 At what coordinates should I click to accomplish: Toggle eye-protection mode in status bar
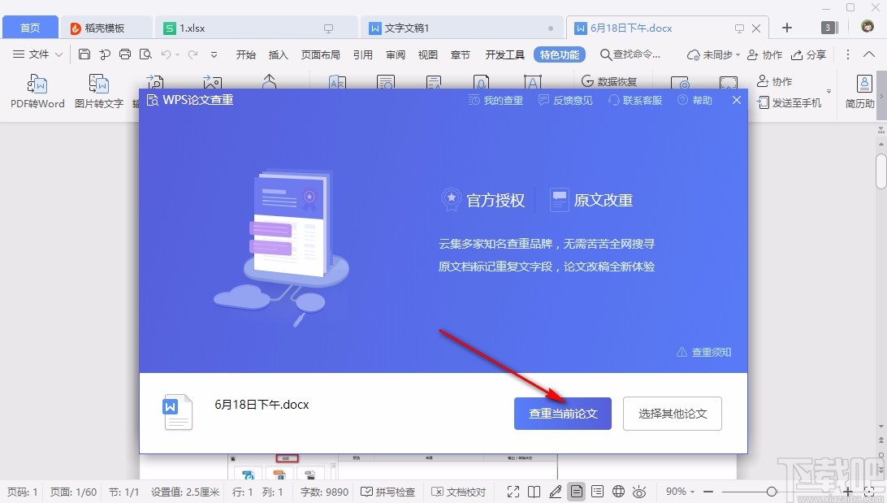click(639, 492)
